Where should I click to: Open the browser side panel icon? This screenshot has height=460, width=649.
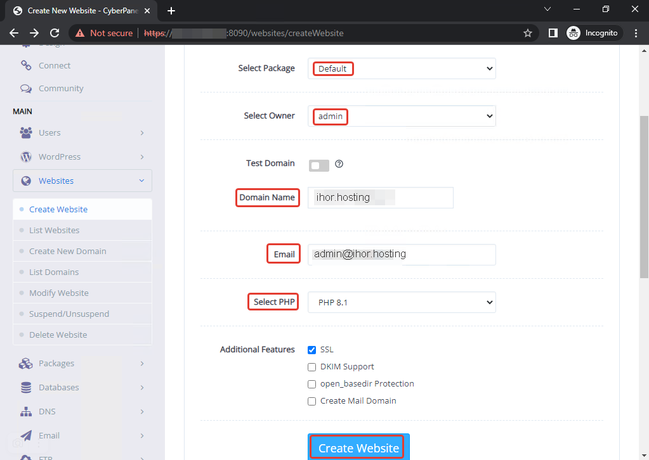point(553,33)
